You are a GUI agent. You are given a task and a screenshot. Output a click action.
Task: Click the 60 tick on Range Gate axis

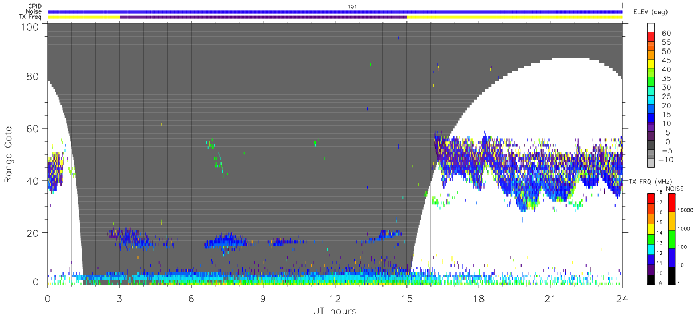point(33,129)
